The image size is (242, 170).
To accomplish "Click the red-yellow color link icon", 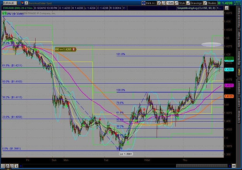I will [x=22, y=3].
